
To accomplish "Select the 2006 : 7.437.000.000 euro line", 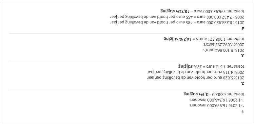I will tap(177, 17).
